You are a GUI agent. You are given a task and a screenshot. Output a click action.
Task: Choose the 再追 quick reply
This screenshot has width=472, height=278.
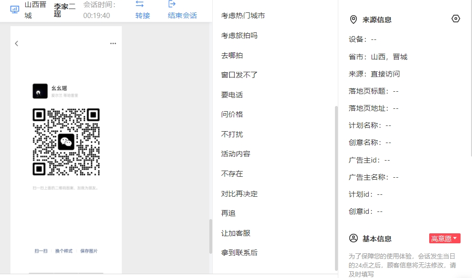click(228, 213)
